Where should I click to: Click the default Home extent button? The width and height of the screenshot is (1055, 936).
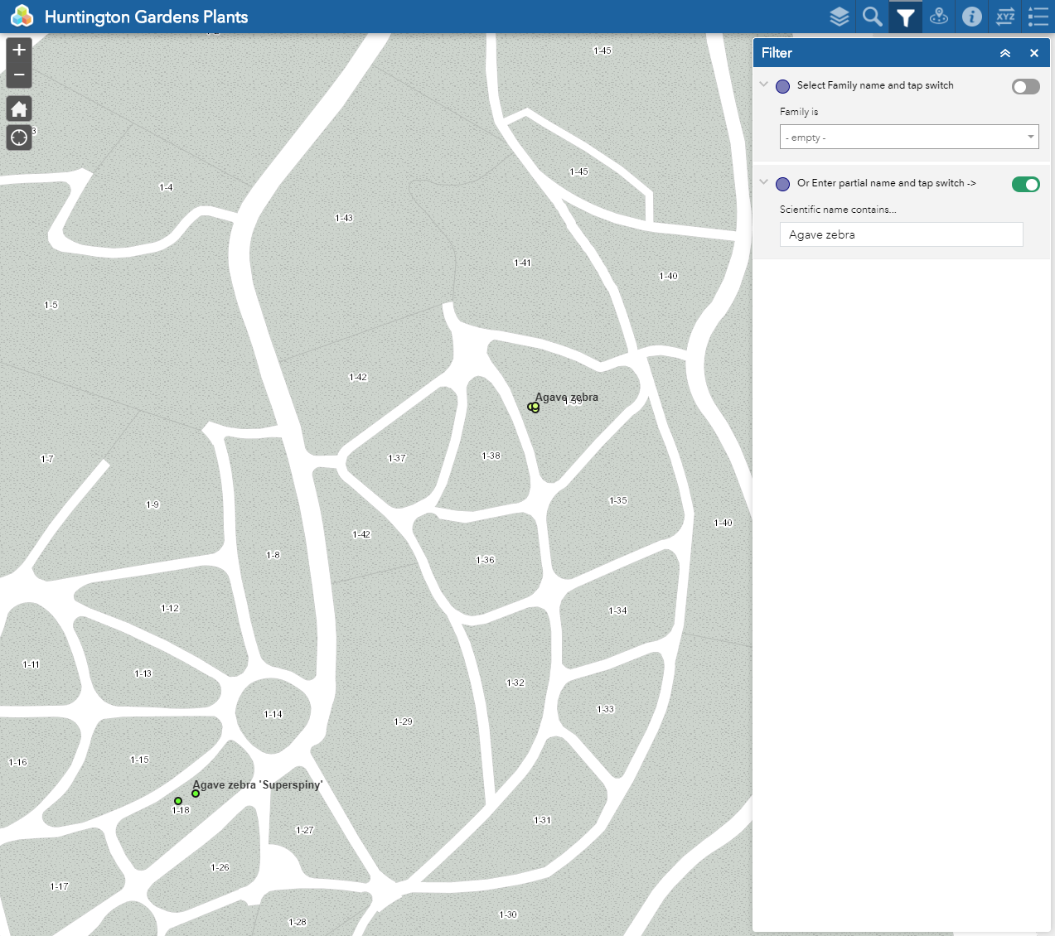18,109
